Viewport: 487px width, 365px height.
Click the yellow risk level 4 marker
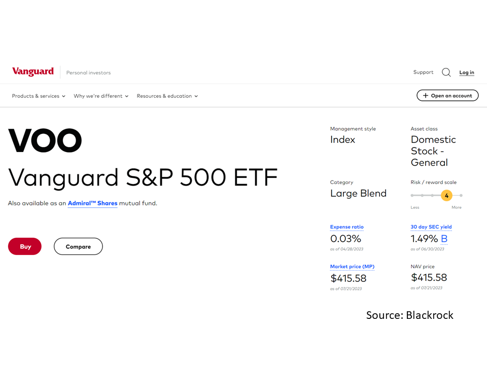[x=446, y=196]
